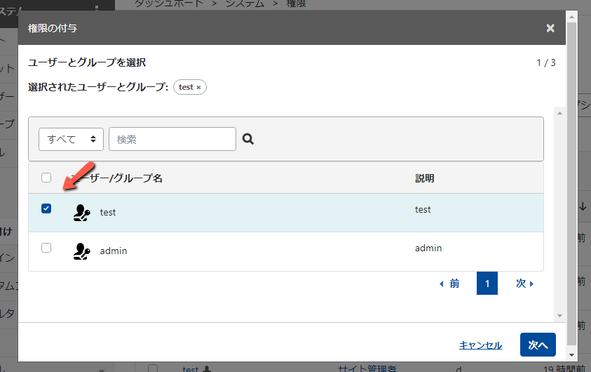Click the ユーザー/グループ名 column header
591x372 pixels.
116,178
